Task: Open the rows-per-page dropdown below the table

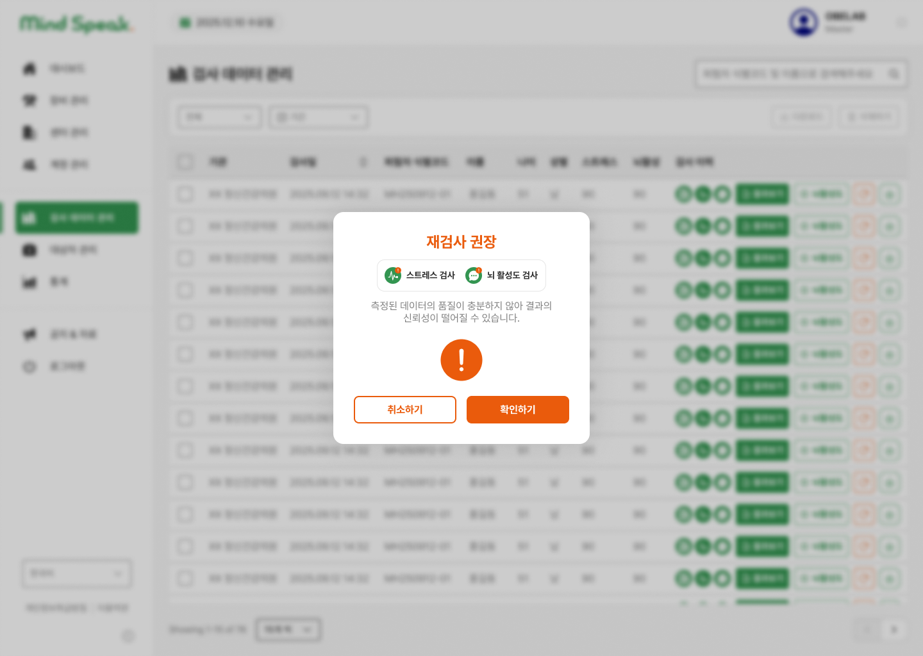Action: click(288, 630)
